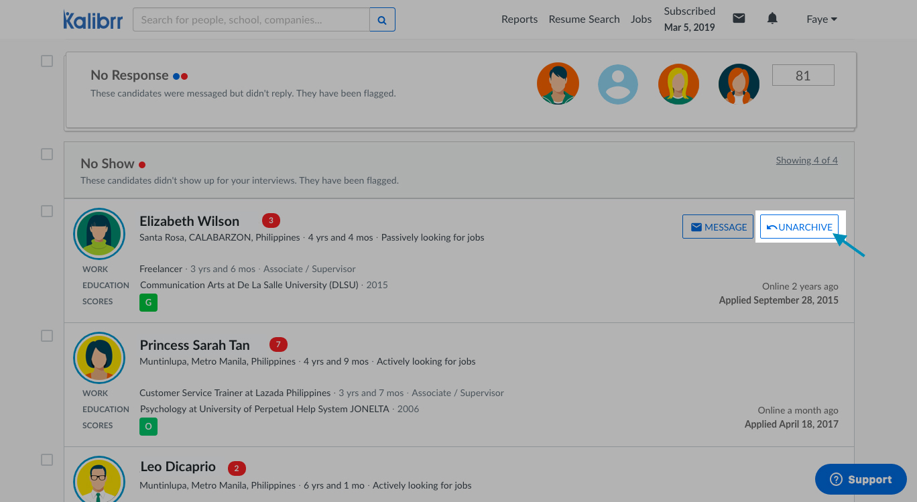Unarchive Elizabeth Wilson
This screenshot has width=917, height=502.
pyautogui.click(x=799, y=227)
